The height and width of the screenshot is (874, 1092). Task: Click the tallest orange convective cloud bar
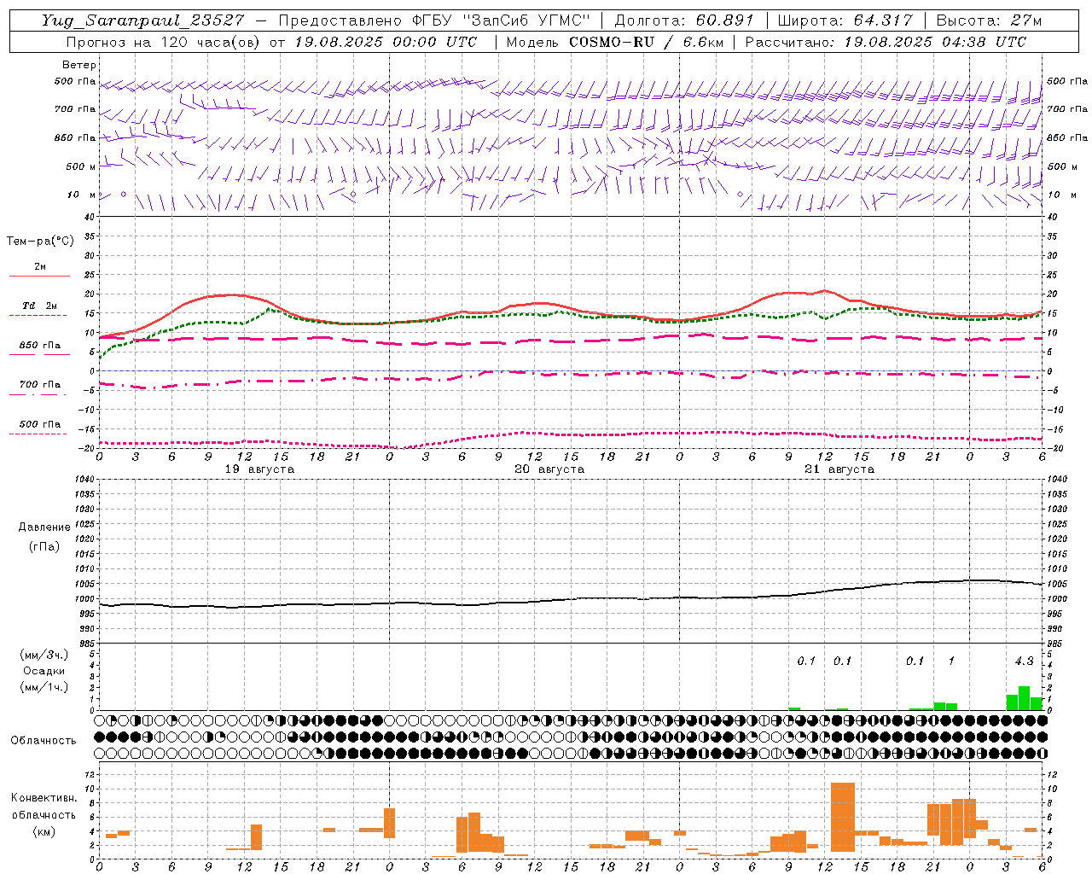coord(843,817)
